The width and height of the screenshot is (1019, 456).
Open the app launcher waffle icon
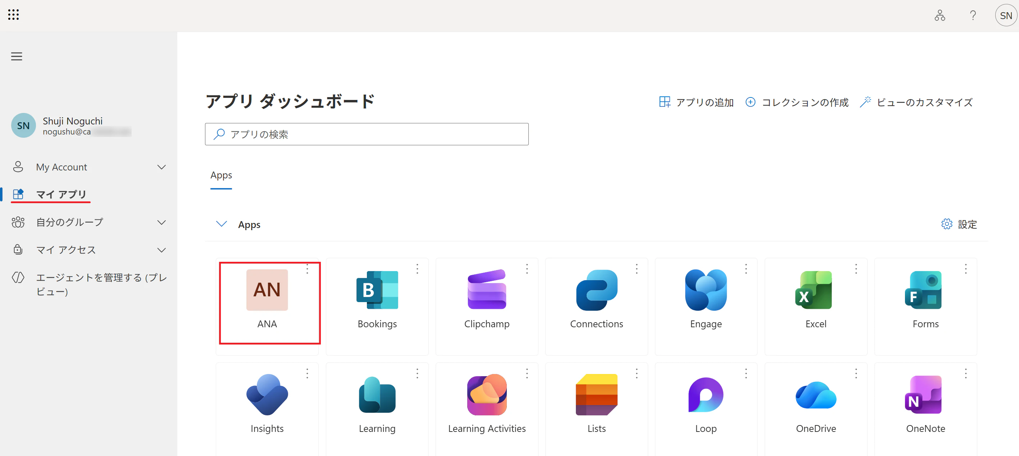click(x=13, y=15)
